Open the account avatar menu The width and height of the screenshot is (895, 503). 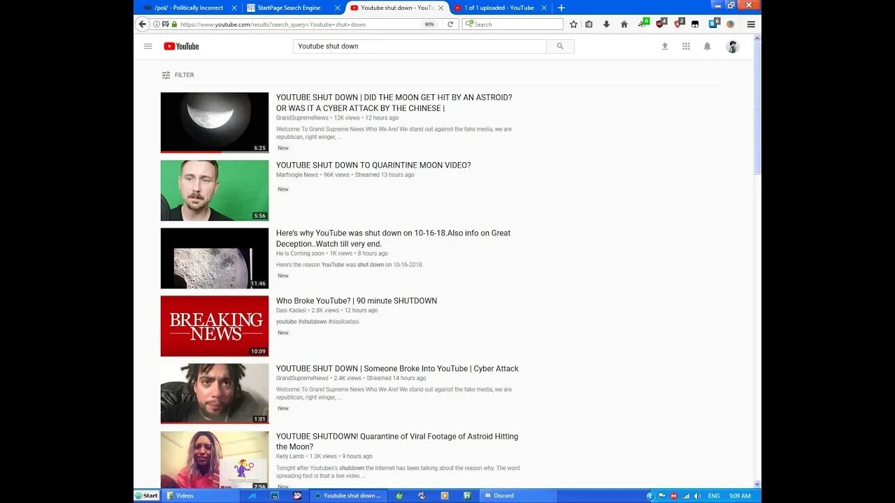click(x=732, y=46)
